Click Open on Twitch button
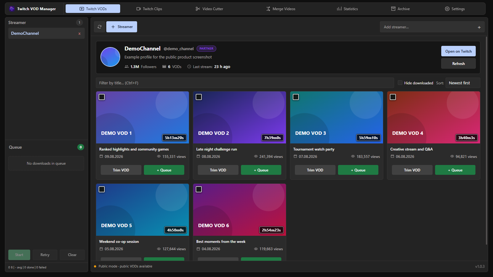This screenshot has height=277, width=493. 458,51
